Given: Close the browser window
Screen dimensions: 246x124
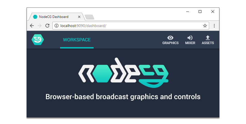Looking at the screenshot, I should click(213, 12).
